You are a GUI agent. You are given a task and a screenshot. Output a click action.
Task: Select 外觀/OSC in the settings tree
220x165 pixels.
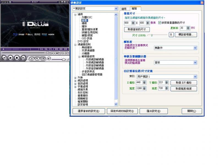87,17
